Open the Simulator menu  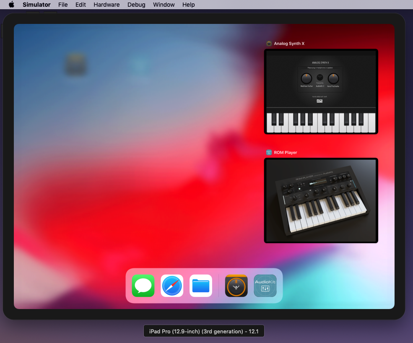coord(36,5)
